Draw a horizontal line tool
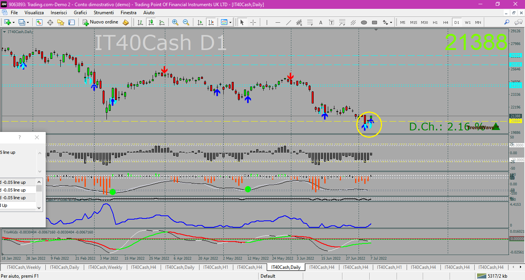 point(277,22)
